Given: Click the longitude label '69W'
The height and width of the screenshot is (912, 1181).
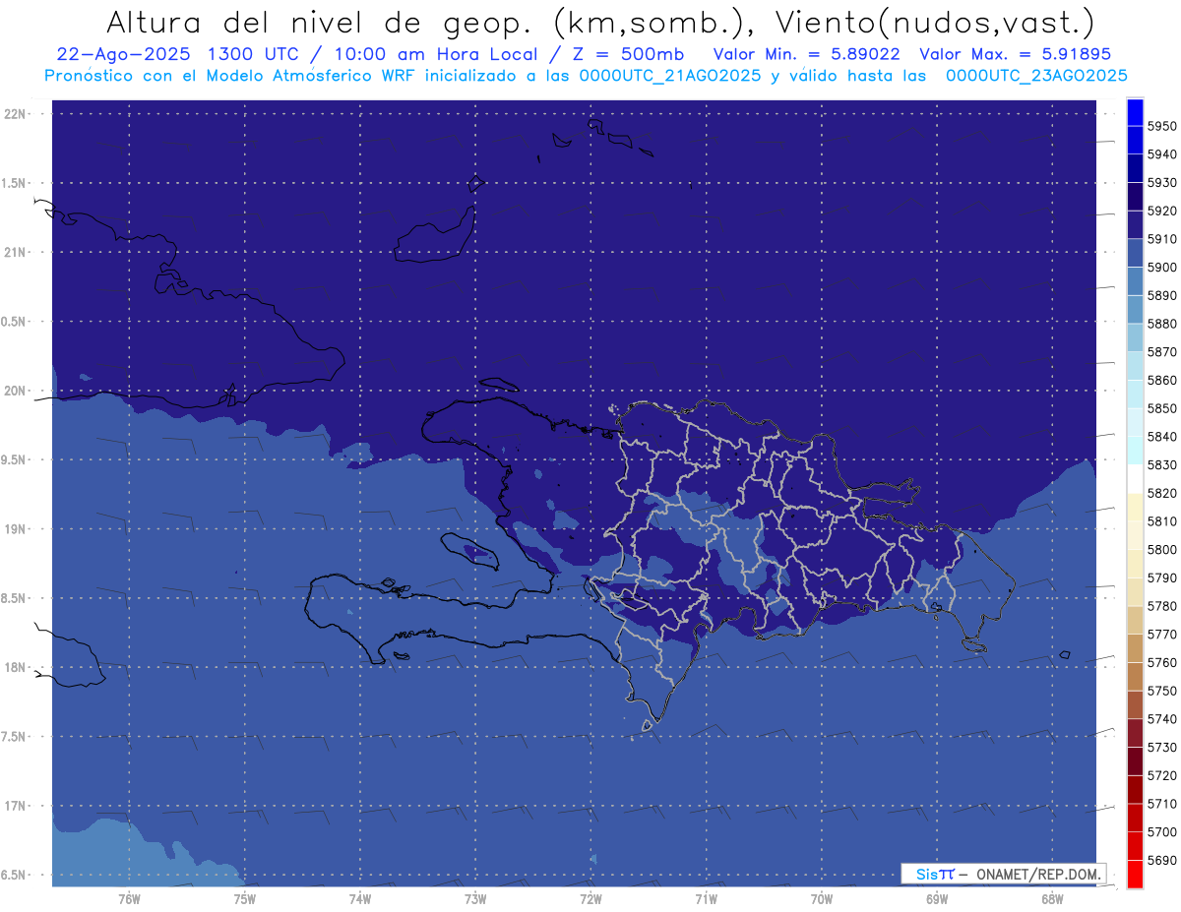Looking at the screenshot, I should point(937,899).
